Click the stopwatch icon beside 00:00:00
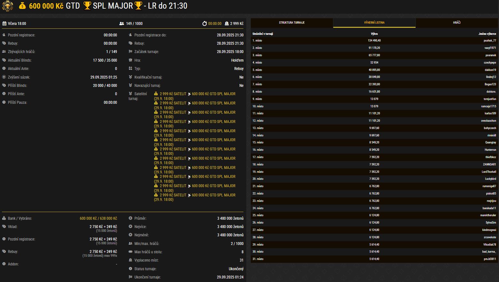499x282 pixels. 204,24
